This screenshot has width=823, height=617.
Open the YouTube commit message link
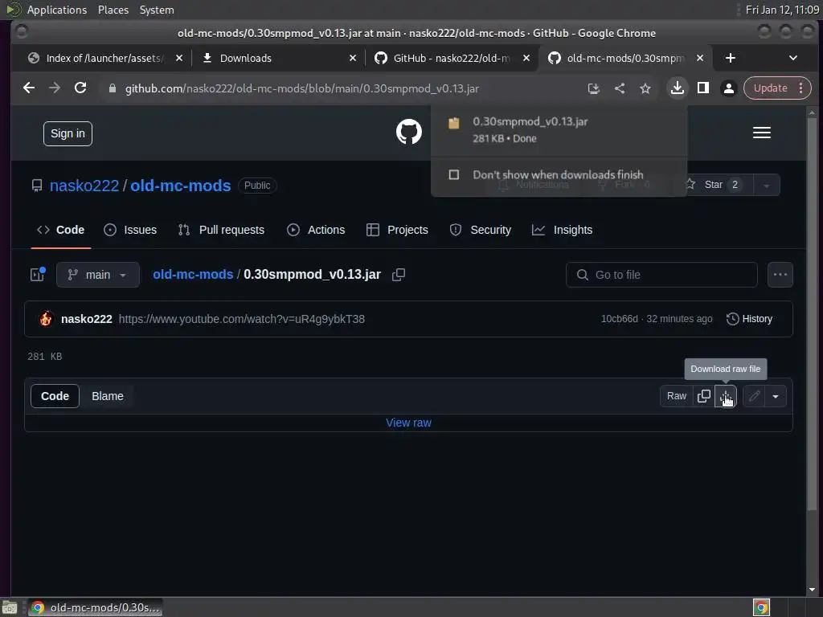pyautogui.click(x=241, y=319)
